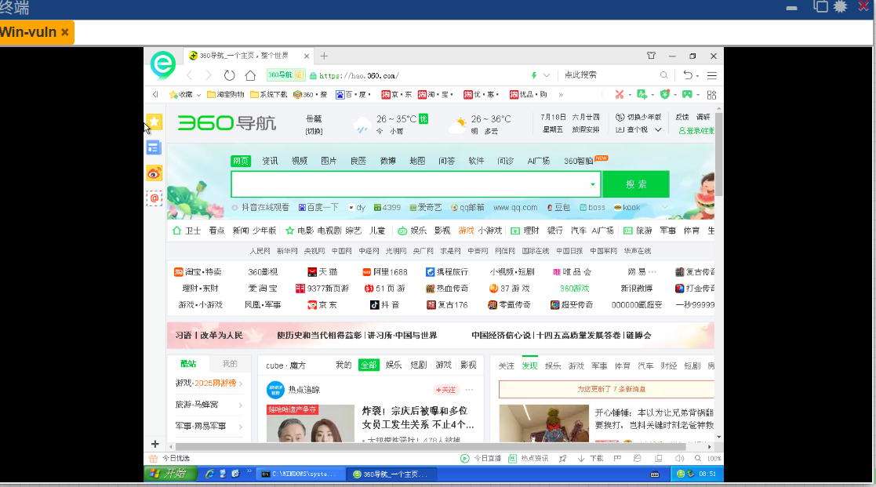Click the magnifier in browser search box
The width and height of the screenshot is (876, 487).
(663, 75)
